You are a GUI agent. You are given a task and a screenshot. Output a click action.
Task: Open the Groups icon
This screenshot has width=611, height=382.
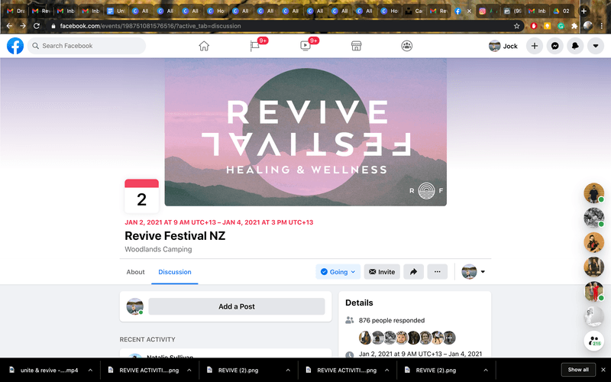(407, 46)
